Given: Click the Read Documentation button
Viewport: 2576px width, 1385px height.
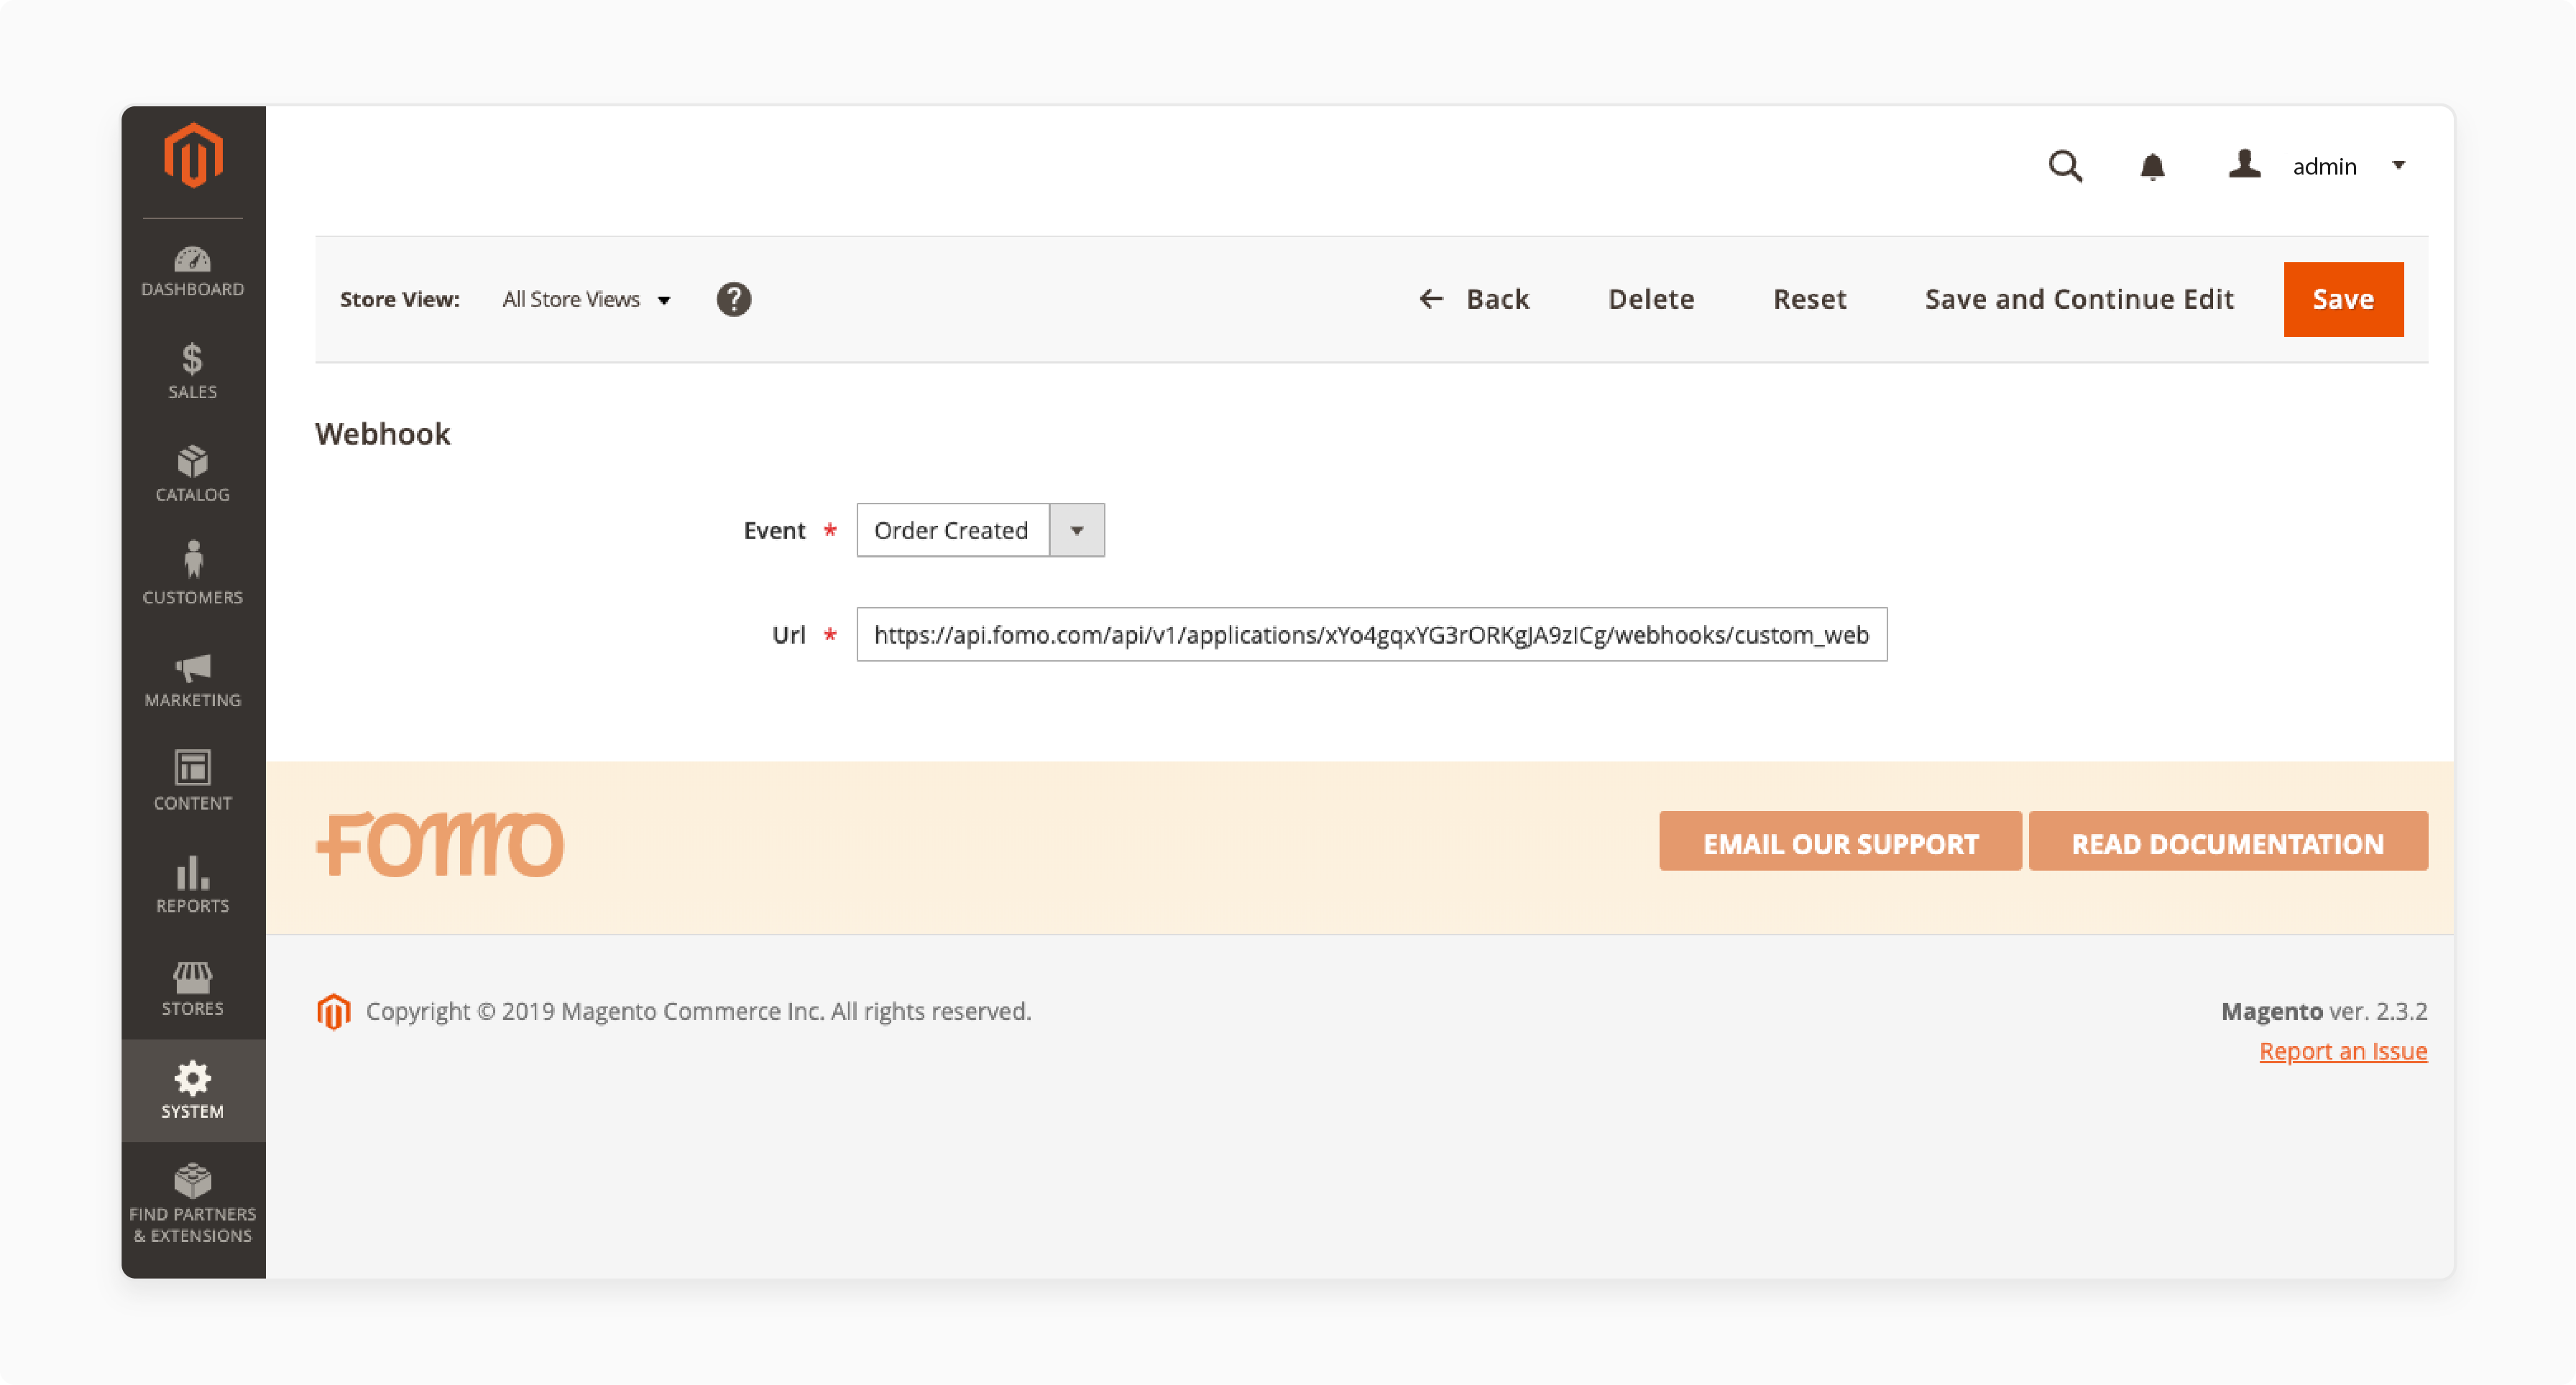Looking at the screenshot, I should tap(2227, 841).
